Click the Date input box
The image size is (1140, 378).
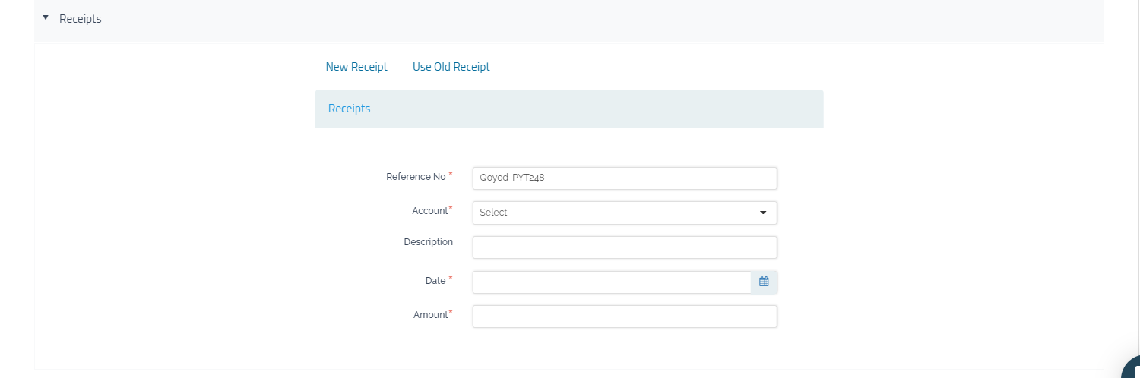(x=611, y=282)
